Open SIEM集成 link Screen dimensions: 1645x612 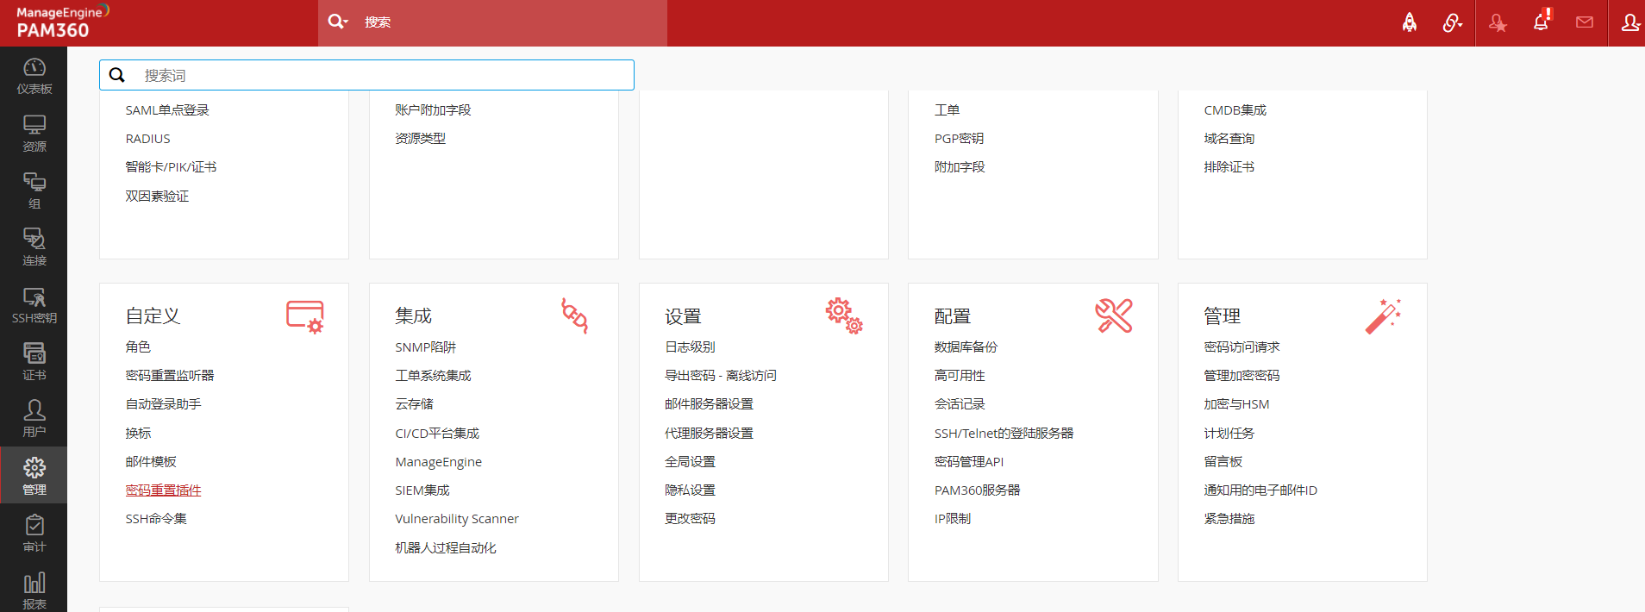pyautogui.click(x=422, y=490)
